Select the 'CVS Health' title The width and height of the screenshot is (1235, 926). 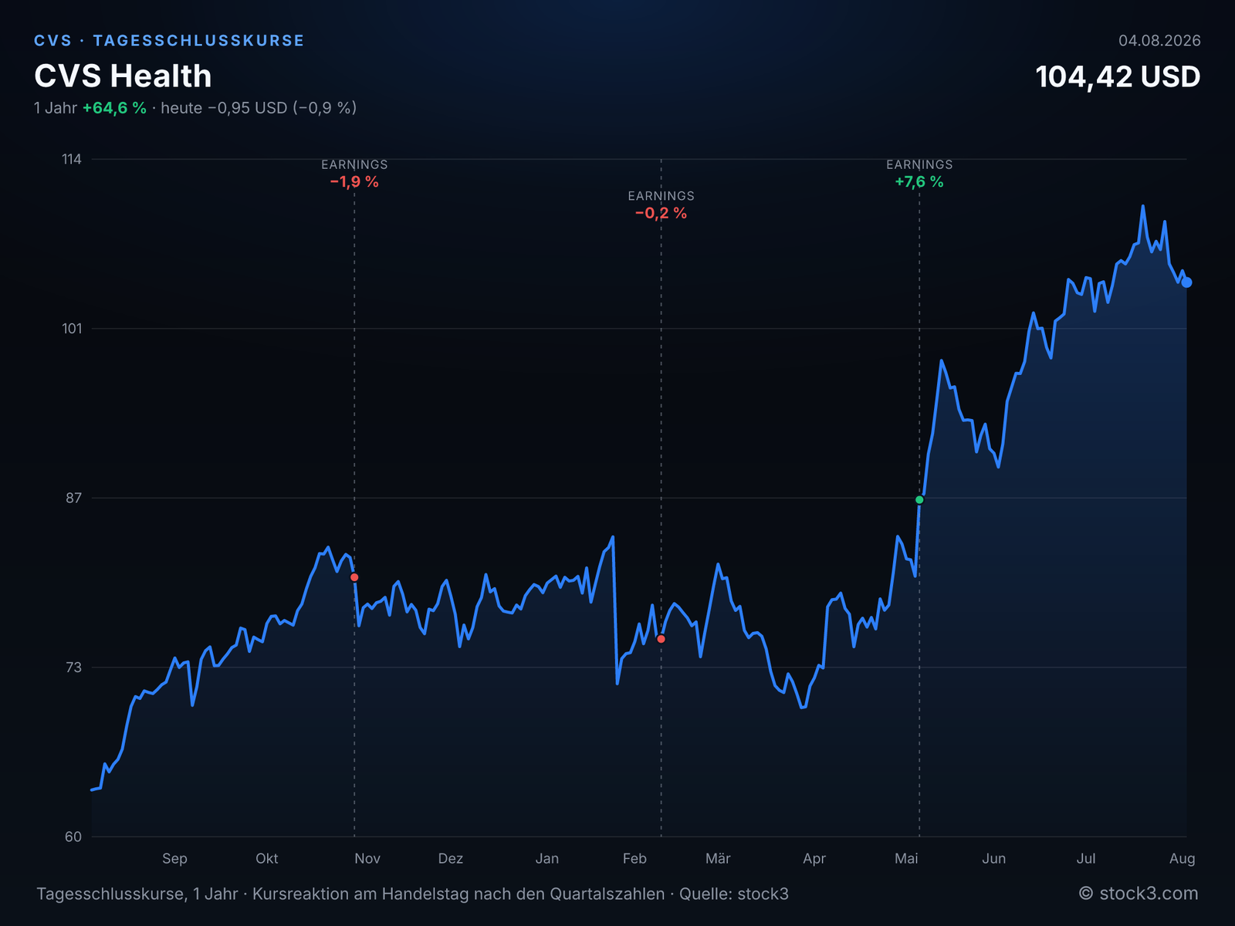(123, 76)
